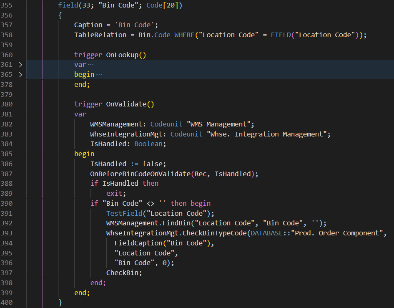Click the OnValidate trigger name
This screenshot has height=308, width=394.
(126, 104)
